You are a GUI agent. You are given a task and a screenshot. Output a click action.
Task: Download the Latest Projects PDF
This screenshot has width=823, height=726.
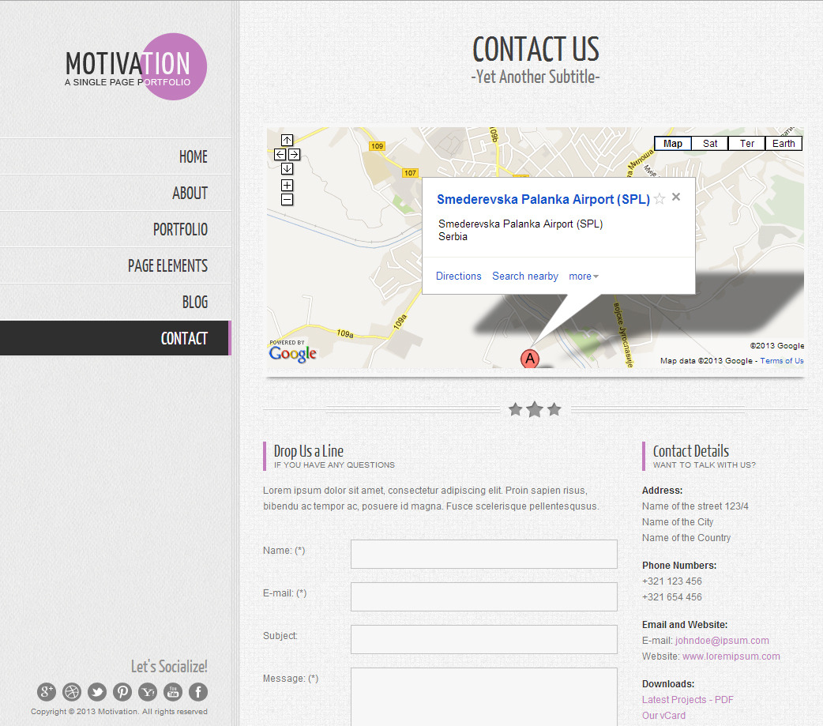coord(687,699)
